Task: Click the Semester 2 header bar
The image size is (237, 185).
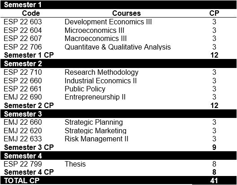Action: pos(118,63)
